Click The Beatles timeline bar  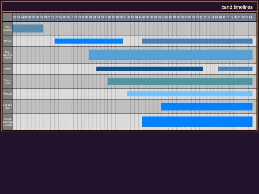pyautogui.click(x=28, y=29)
